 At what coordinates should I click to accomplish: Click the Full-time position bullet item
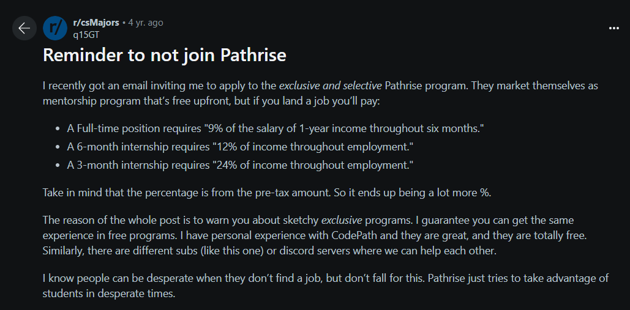tap(276, 129)
